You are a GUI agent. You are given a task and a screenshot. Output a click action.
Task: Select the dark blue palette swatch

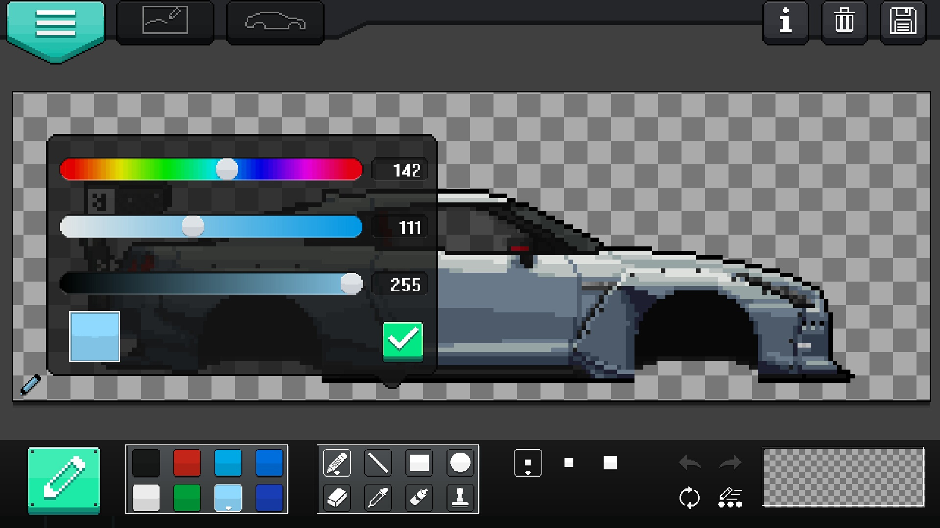[269, 498]
